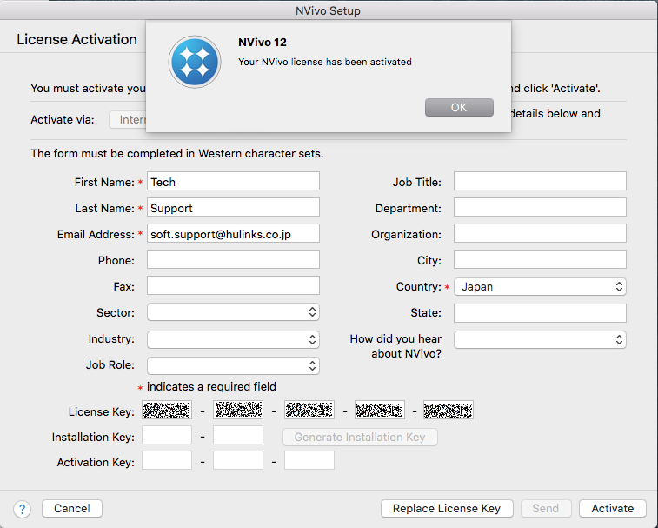The height and width of the screenshot is (528, 658).
Task: Click the fifth License Key box
Action: click(449, 410)
